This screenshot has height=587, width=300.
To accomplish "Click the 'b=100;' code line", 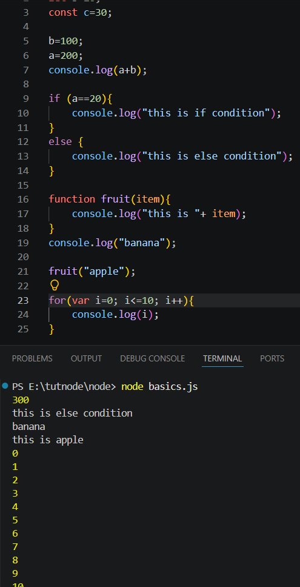I will pyautogui.click(x=65, y=41).
